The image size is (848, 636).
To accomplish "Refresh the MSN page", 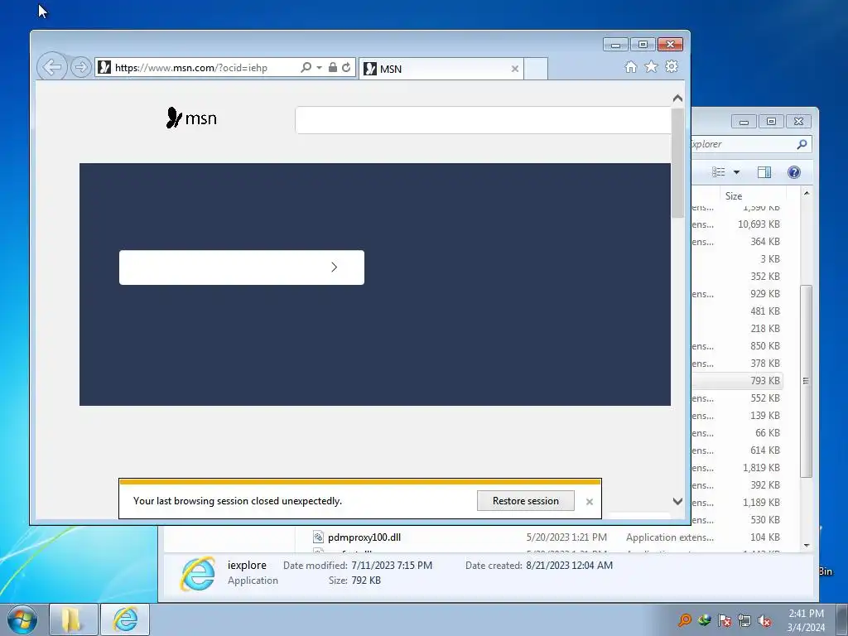I will (346, 68).
